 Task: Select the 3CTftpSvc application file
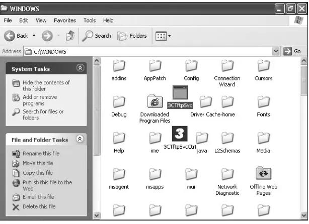[x=180, y=97]
